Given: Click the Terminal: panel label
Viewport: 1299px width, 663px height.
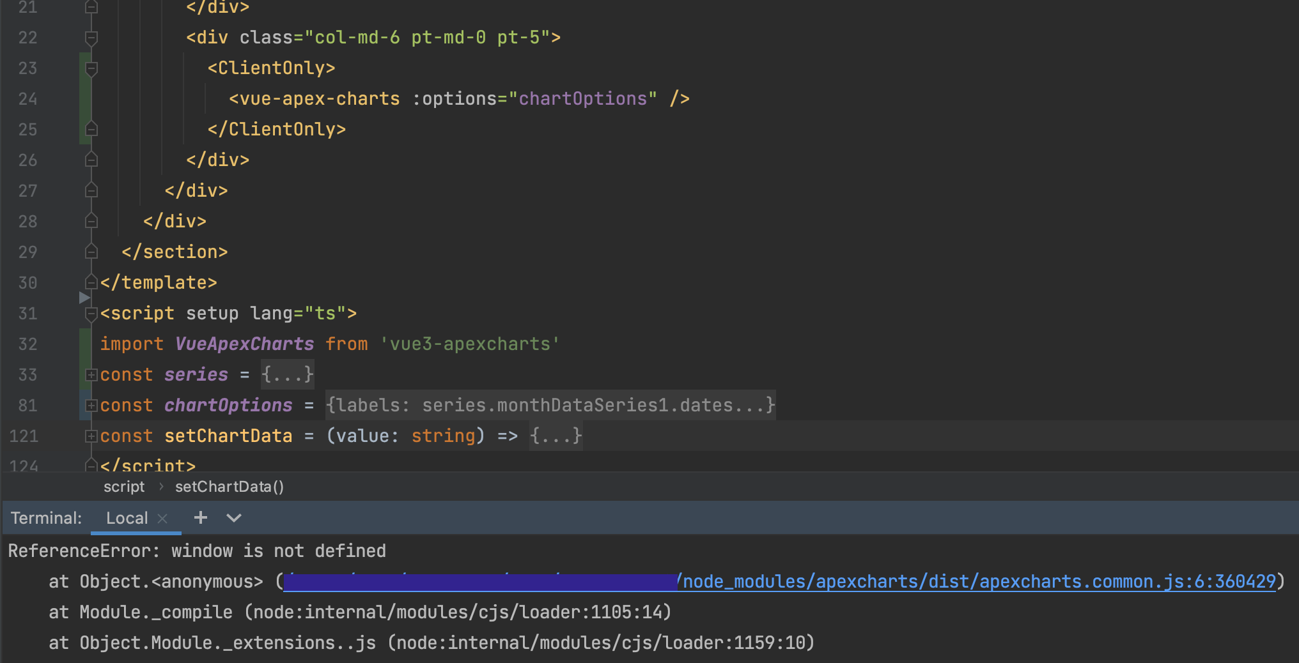Looking at the screenshot, I should tap(46, 518).
